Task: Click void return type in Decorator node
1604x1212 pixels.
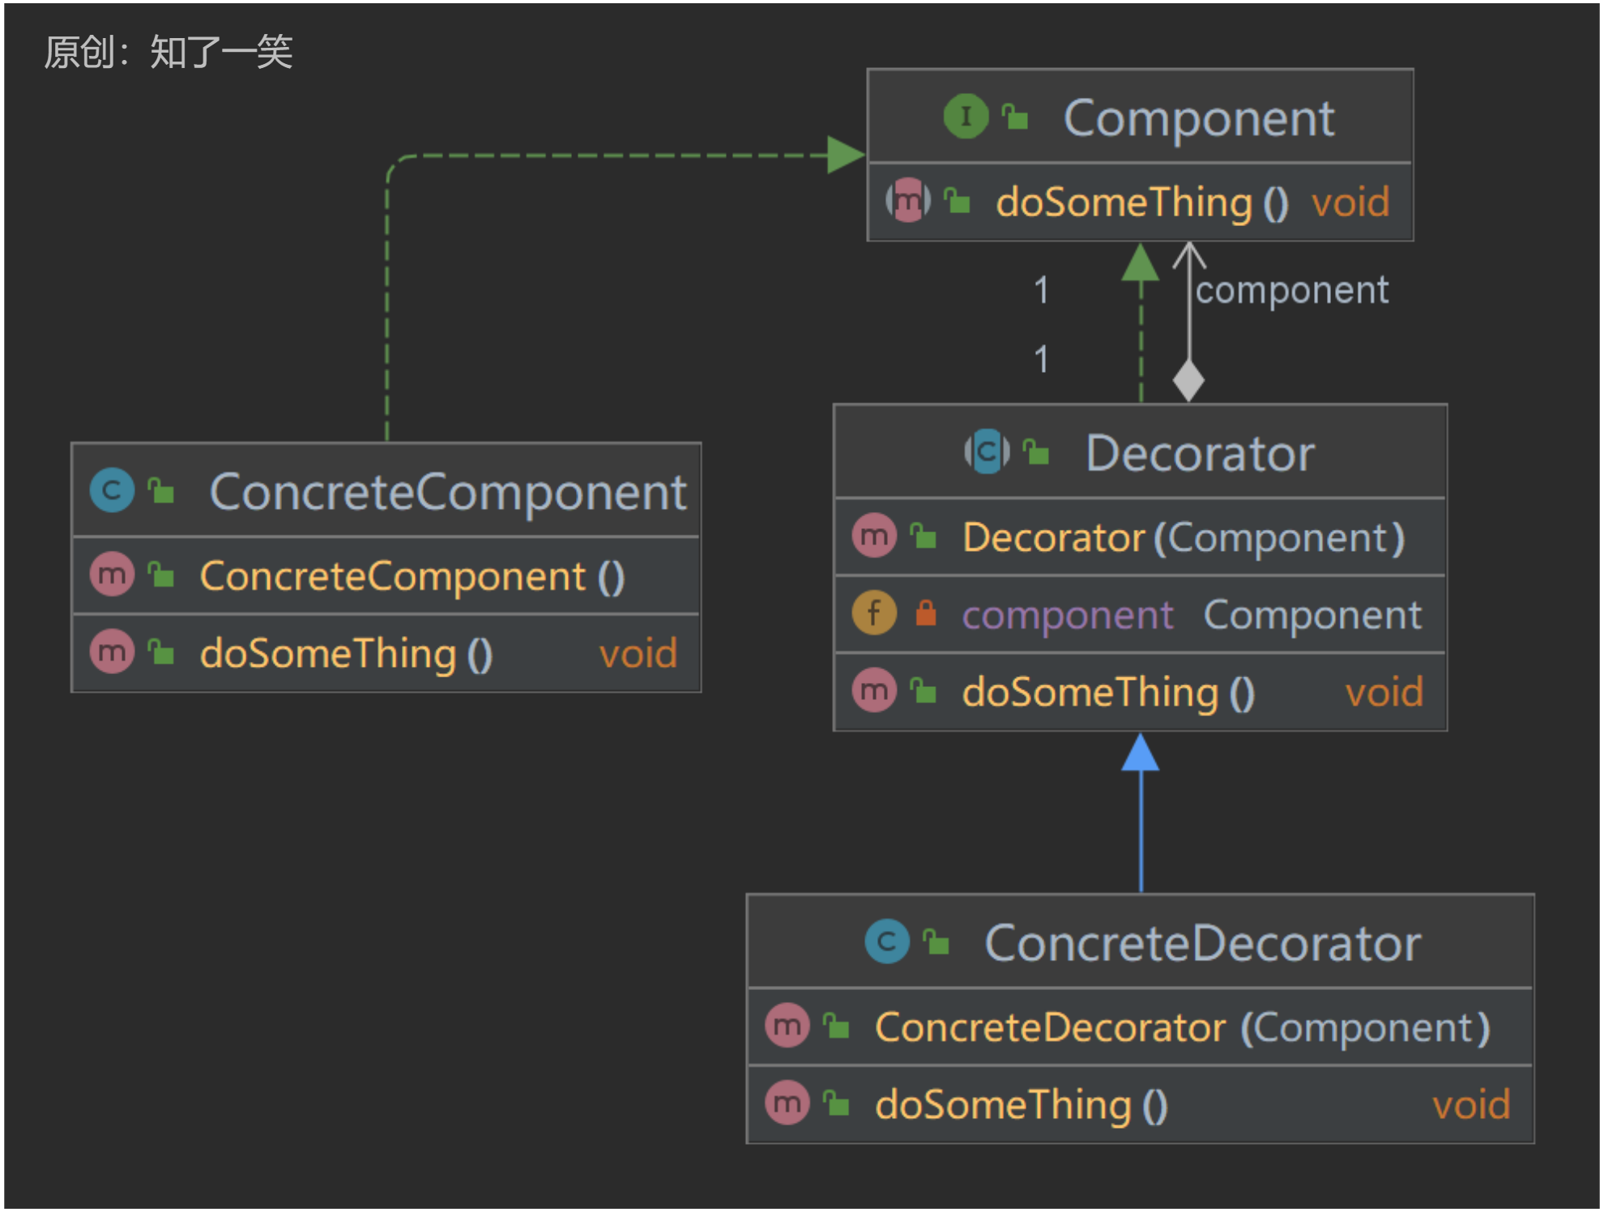Action: coord(1384,692)
